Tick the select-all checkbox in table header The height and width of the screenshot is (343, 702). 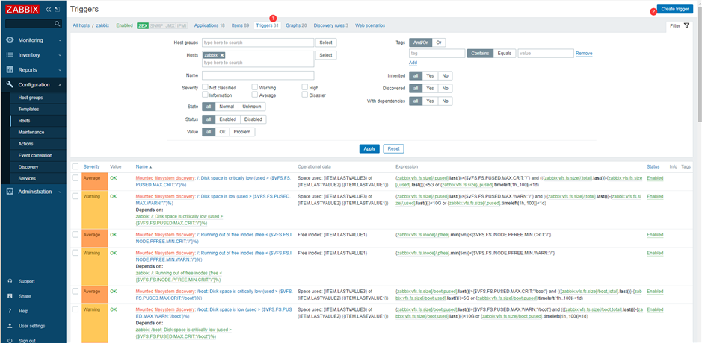pyautogui.click(x=75, y=166)
